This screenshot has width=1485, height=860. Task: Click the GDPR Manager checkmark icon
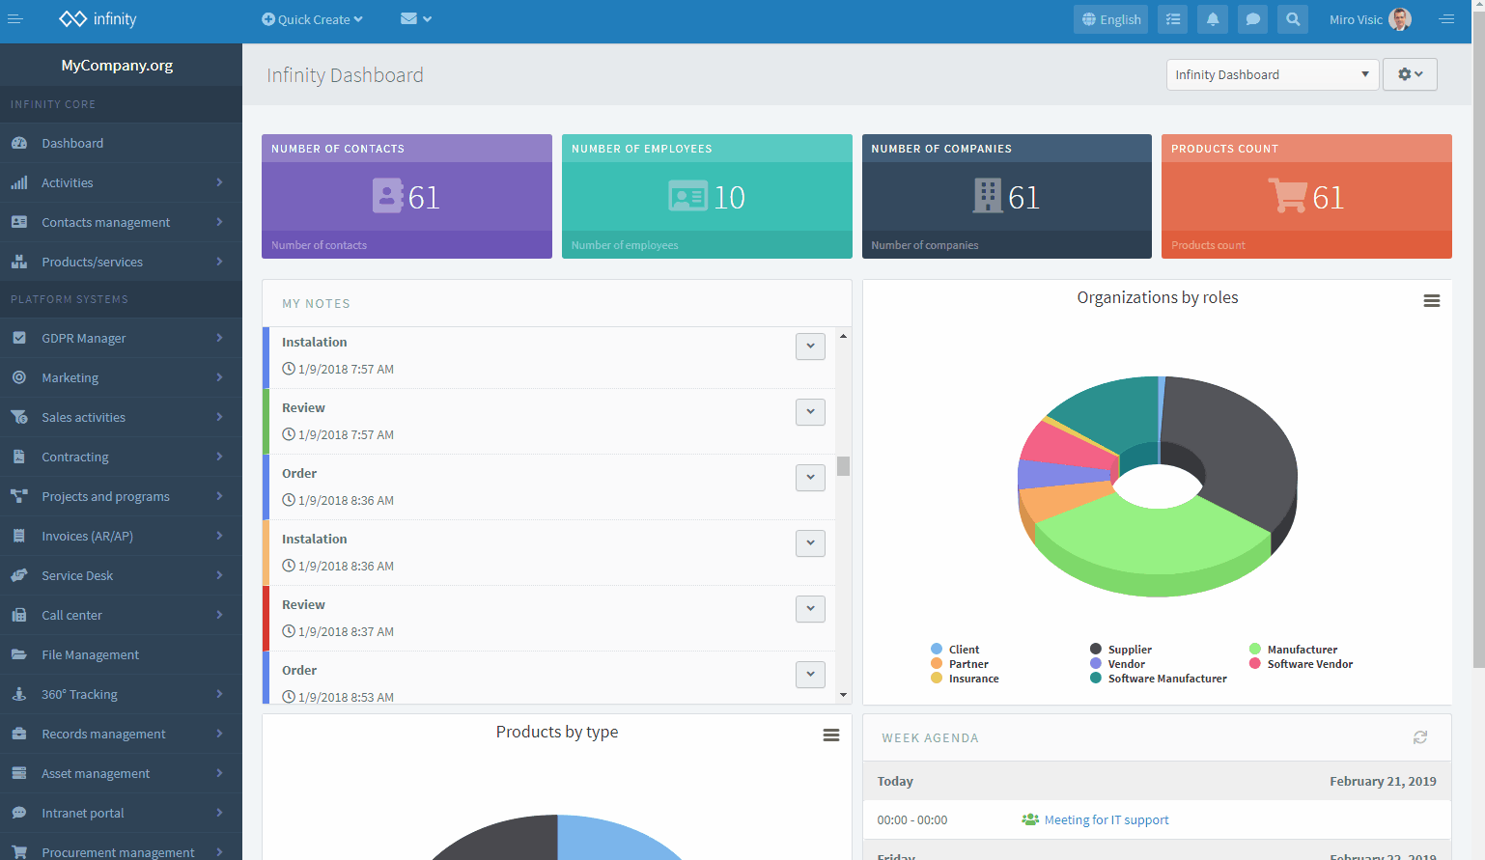19,338
